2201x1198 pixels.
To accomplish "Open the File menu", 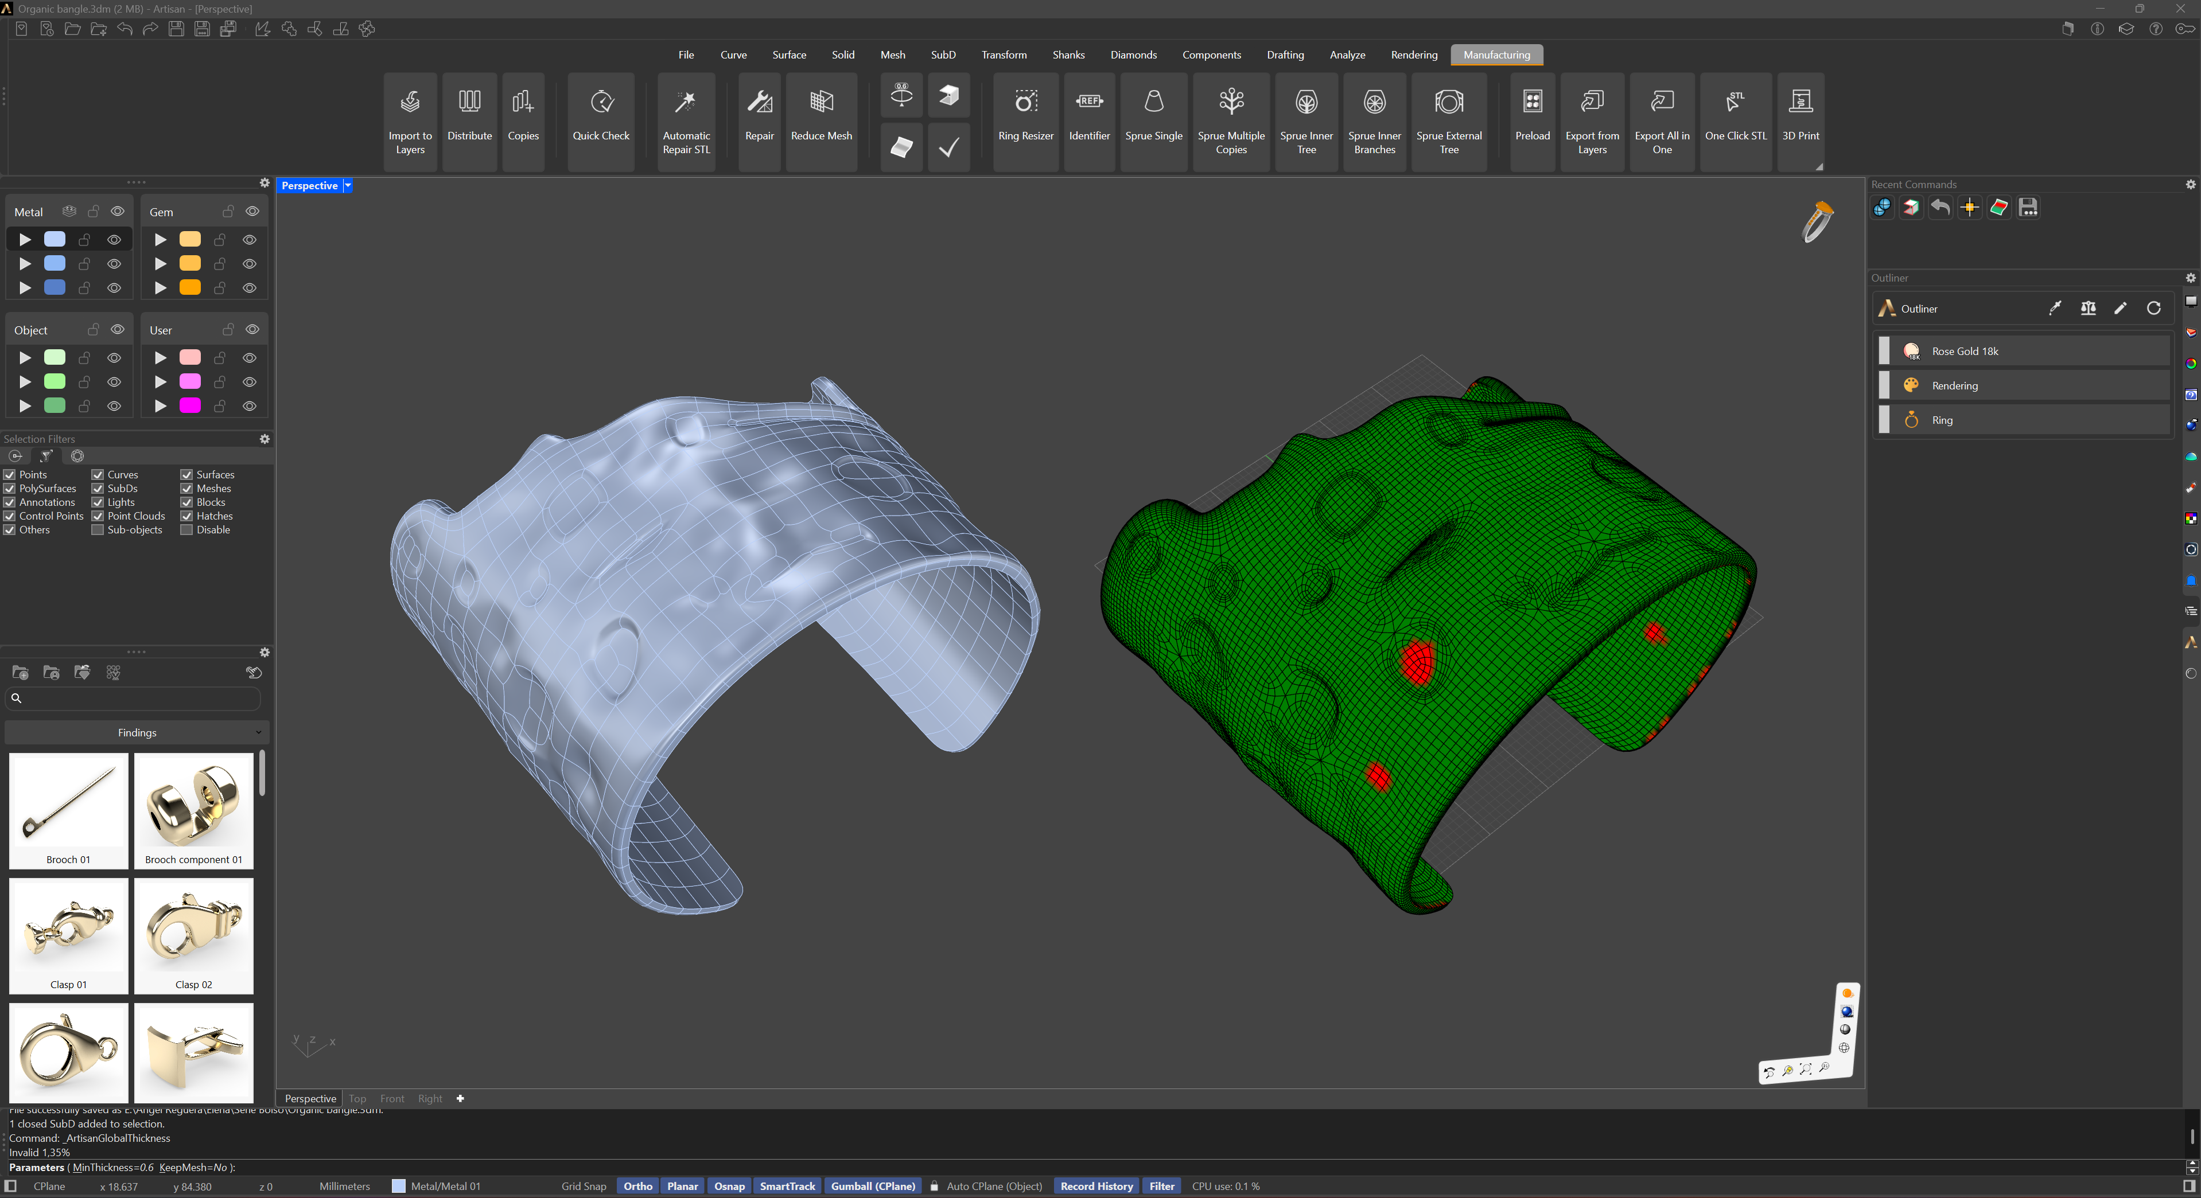I will (686, 54).
